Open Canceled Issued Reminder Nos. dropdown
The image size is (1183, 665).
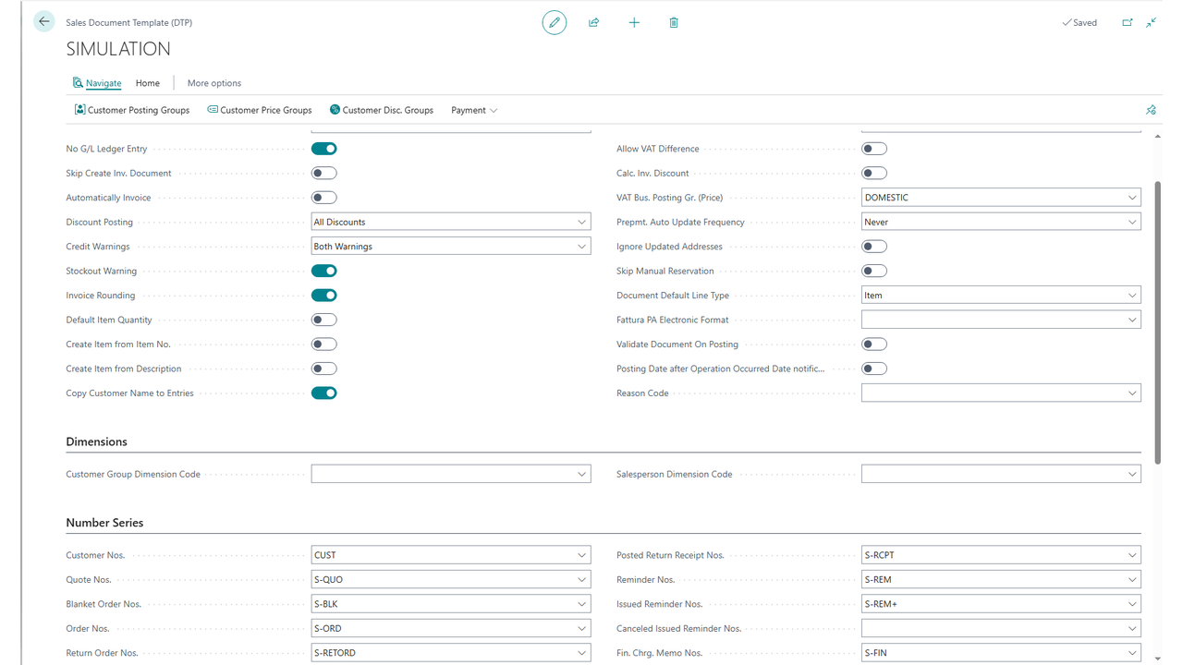(1132, 629)
